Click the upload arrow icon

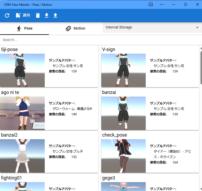(x=55, y=15)
